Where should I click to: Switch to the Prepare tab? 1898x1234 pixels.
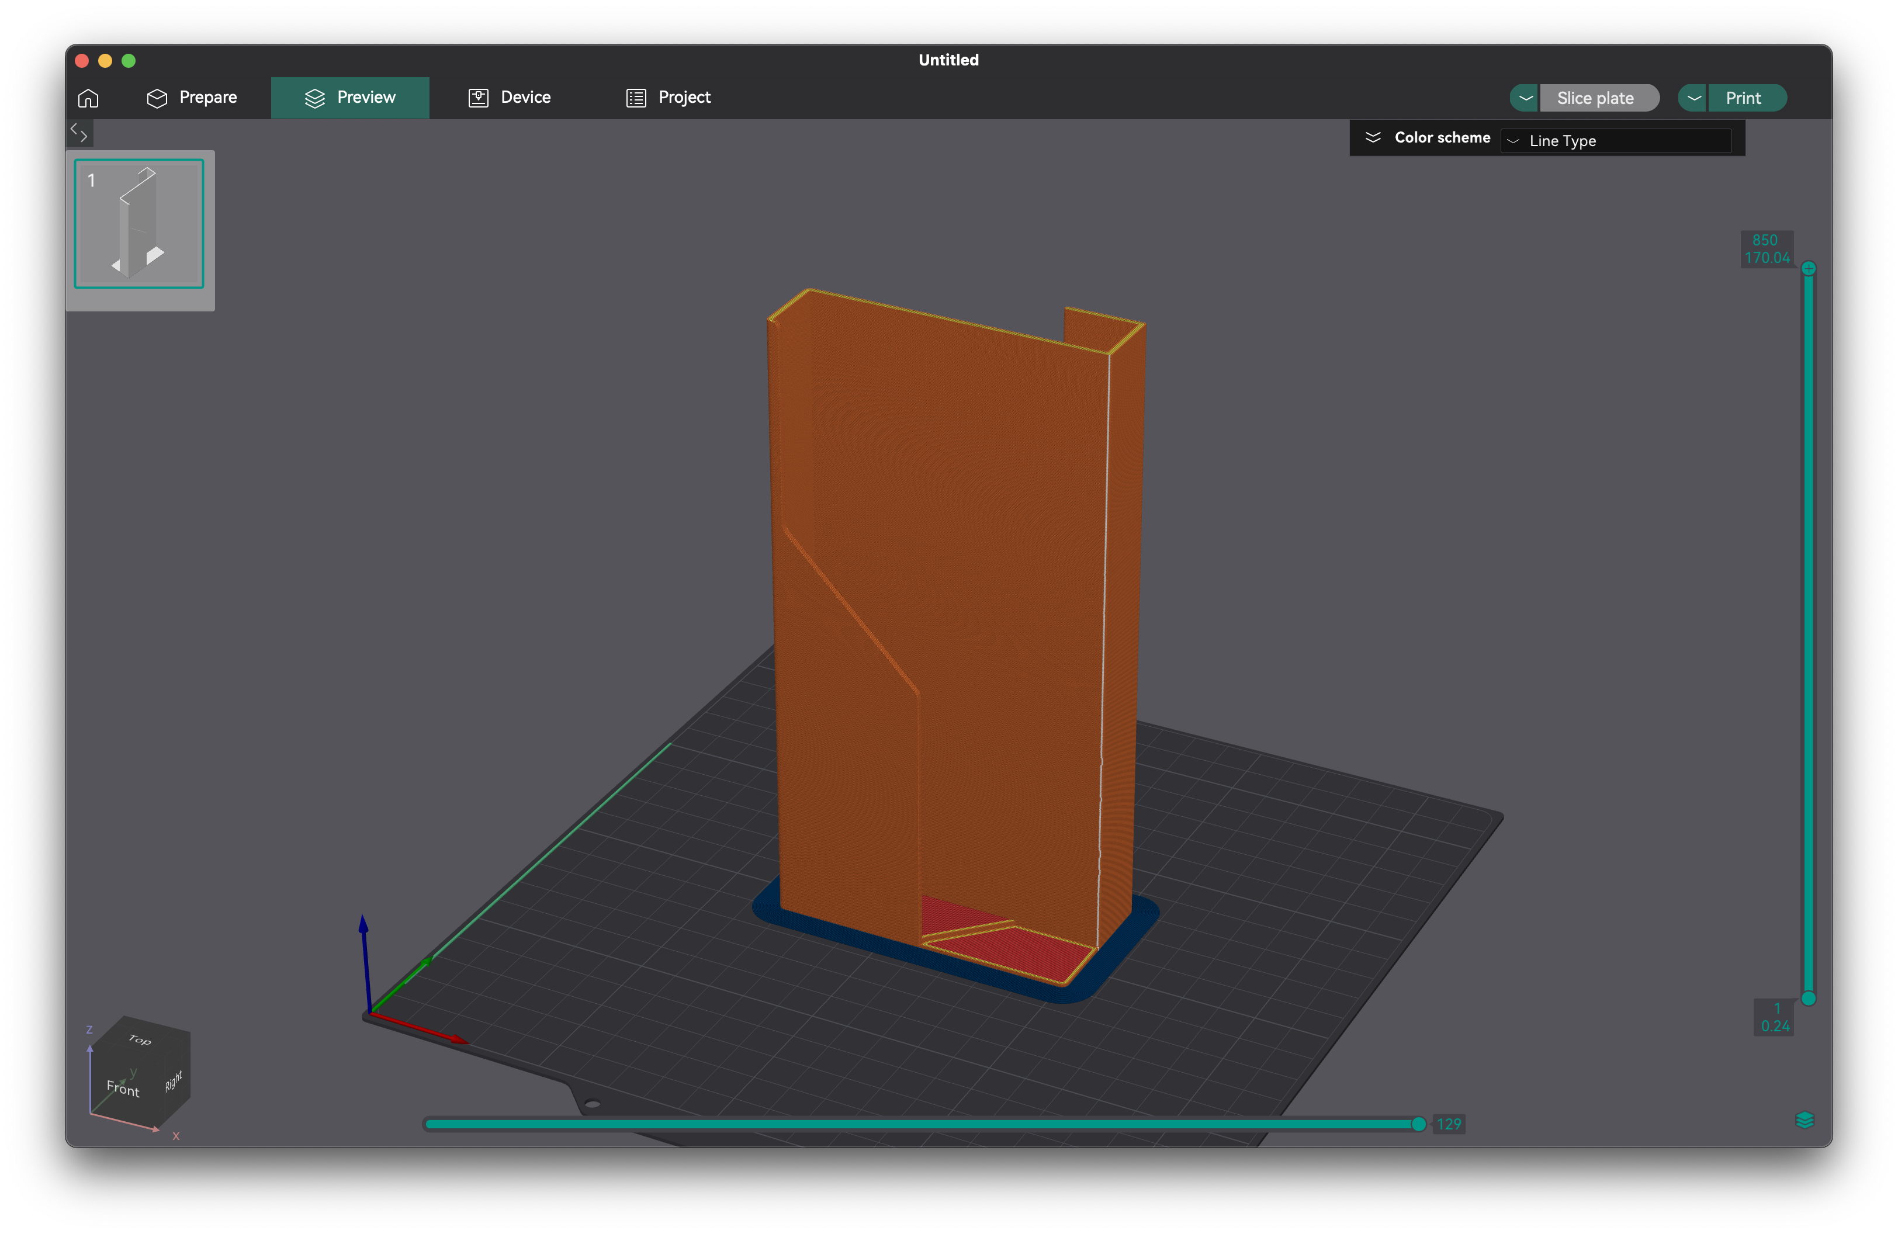(192, 97)
